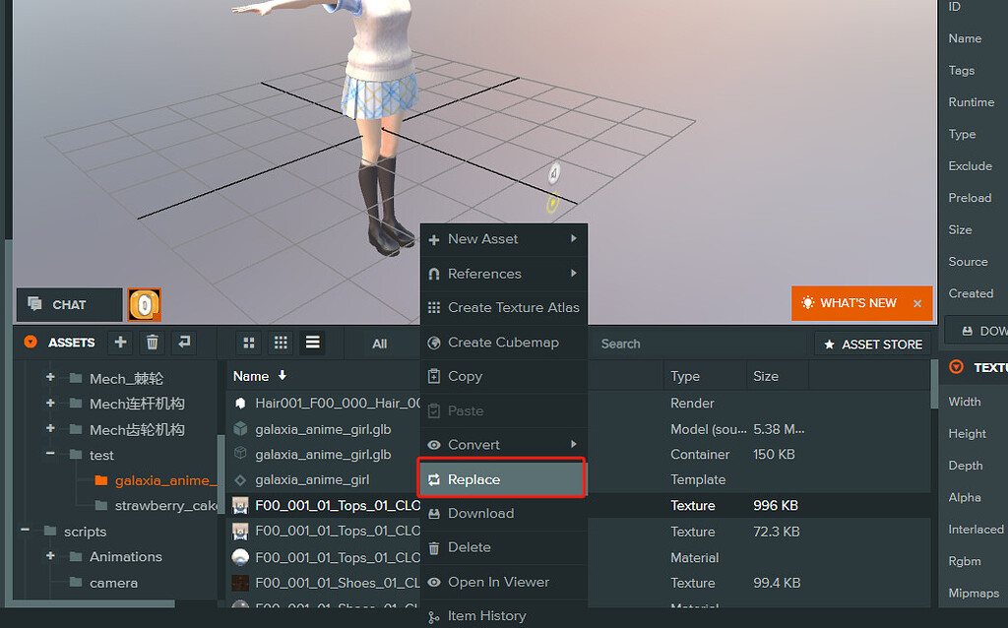Screen dimensions: 1008x628
Task: Switch to detailed list view of assets
Action: click(x=312, y=343)
